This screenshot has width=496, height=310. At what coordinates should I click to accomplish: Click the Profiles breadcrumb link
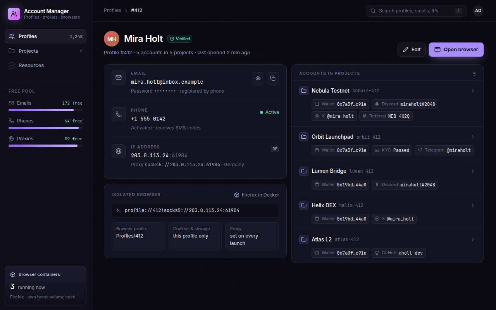point(112,10)
